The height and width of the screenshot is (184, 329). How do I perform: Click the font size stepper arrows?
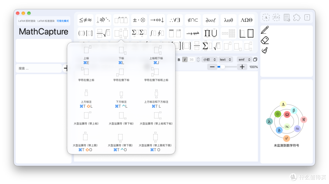pyautogui.click(x=198, y=60)
